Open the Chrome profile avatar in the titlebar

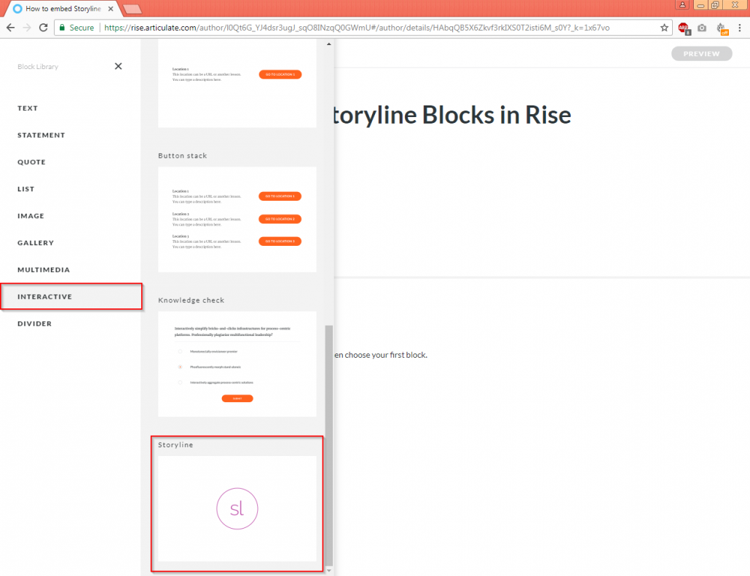pyautogui.click(x=681, y=5)
